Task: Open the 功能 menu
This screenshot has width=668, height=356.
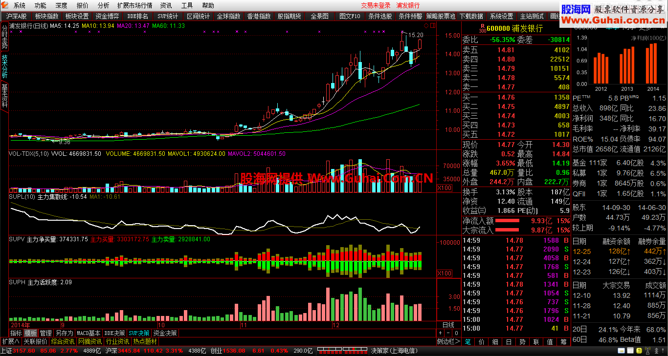Action: click(41, 5)
